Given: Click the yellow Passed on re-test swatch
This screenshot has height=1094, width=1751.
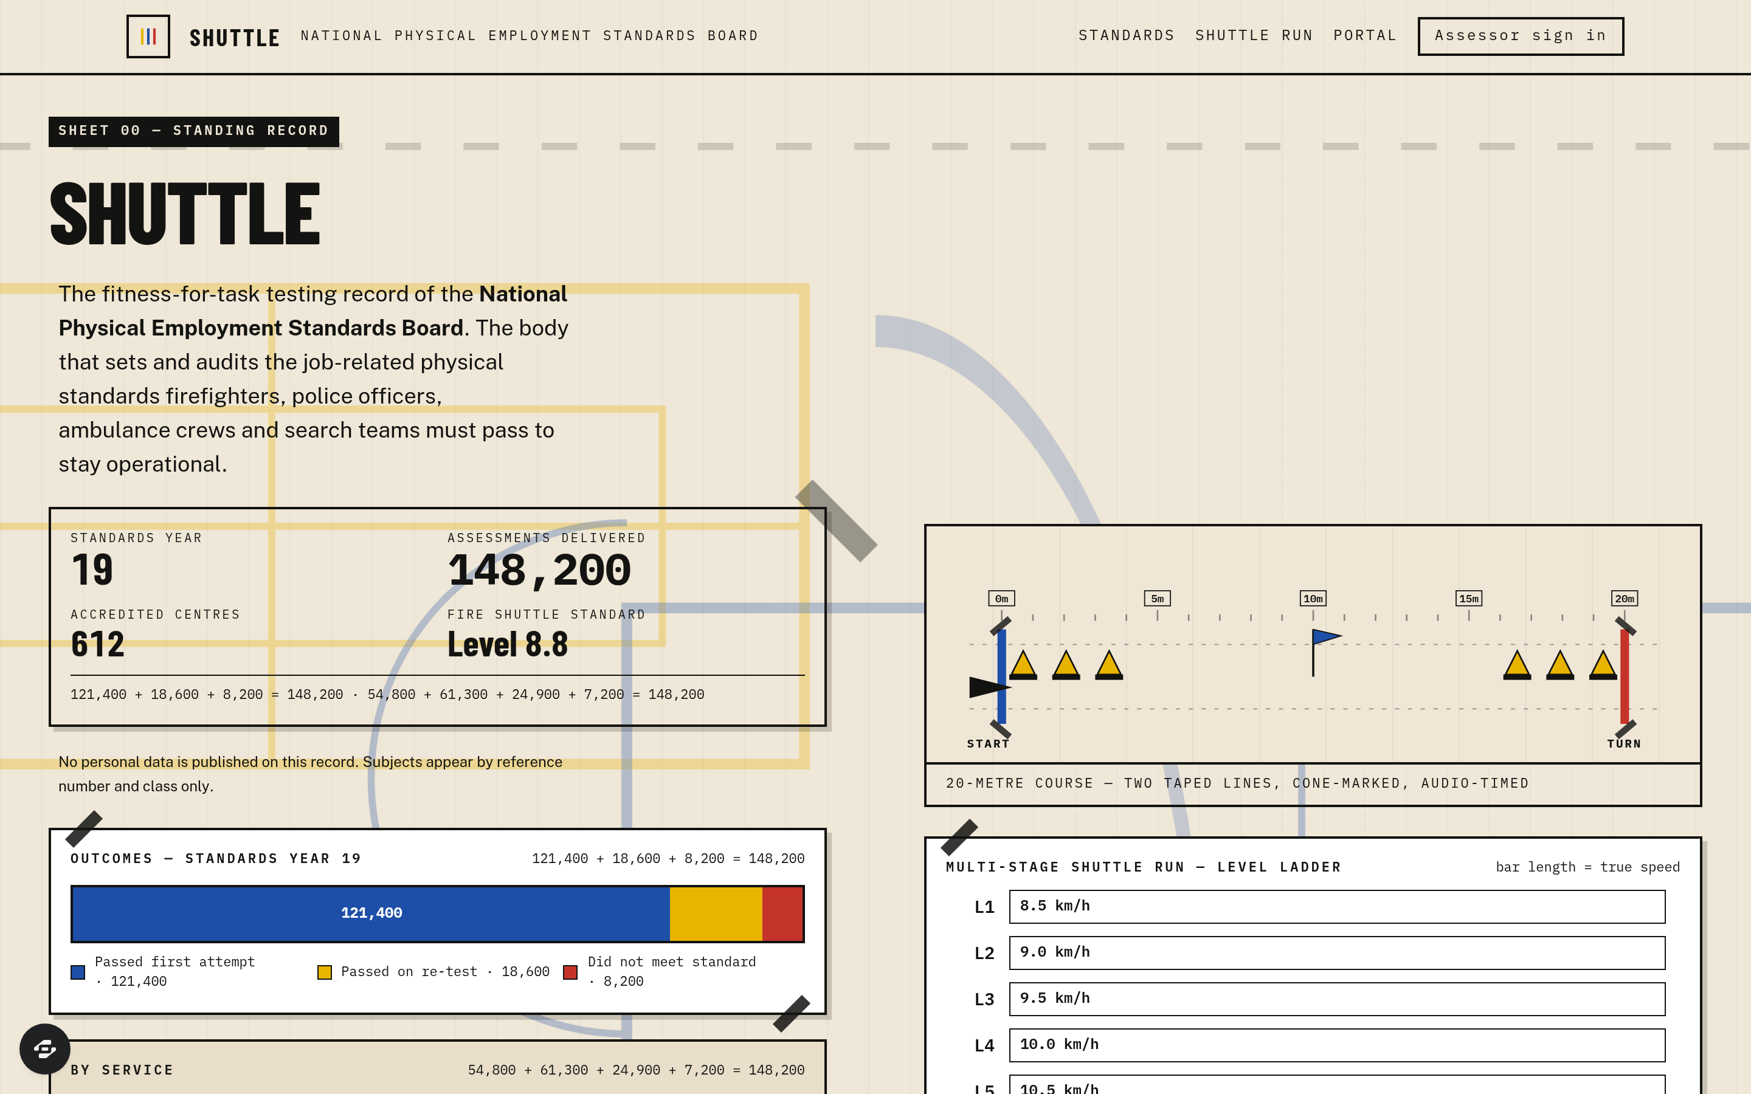Looking at the screenshot, I should click(x=324, y=972).
